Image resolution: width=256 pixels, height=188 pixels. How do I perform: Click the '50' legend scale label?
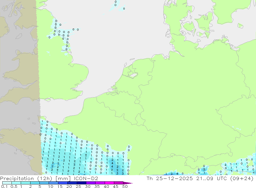click(x=125, y=186)
